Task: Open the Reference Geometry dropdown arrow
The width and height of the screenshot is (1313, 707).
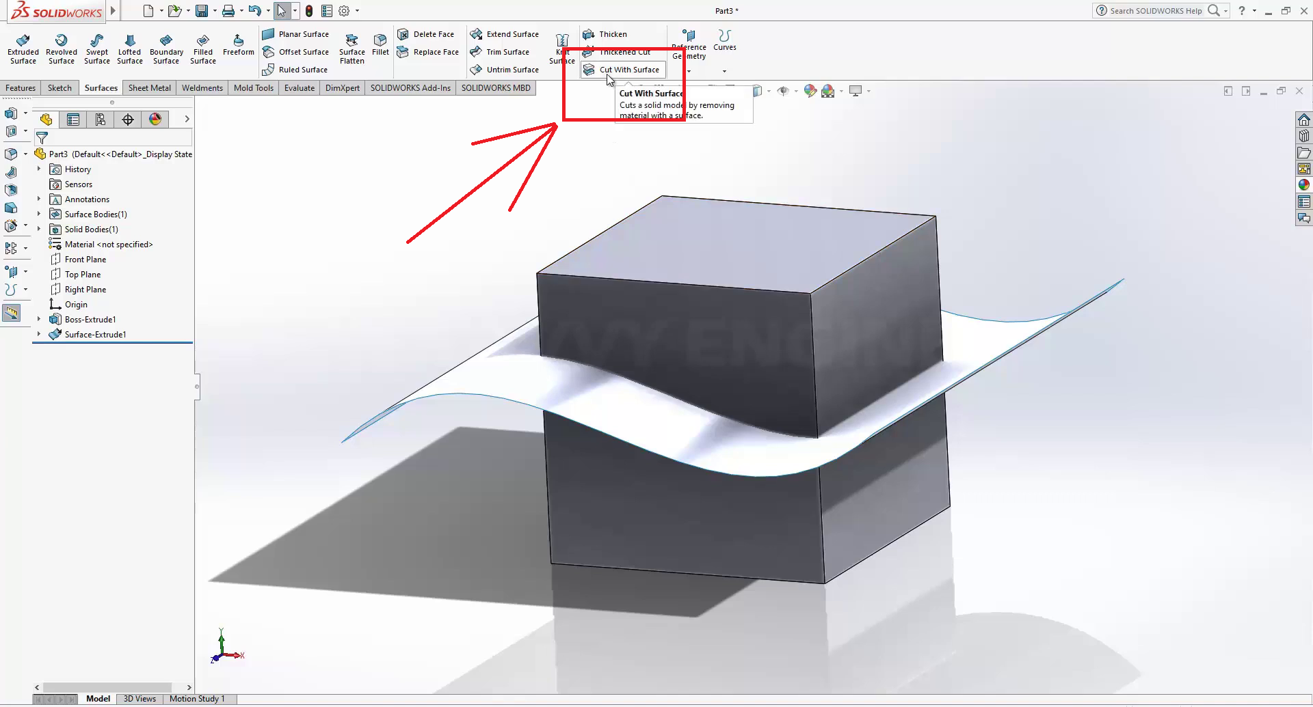Action: (689, 71)
